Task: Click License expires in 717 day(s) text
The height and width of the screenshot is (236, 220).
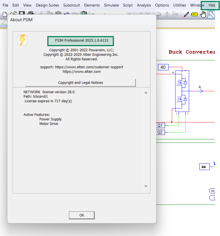Action: pyautogui.click(x=48, y=101)
